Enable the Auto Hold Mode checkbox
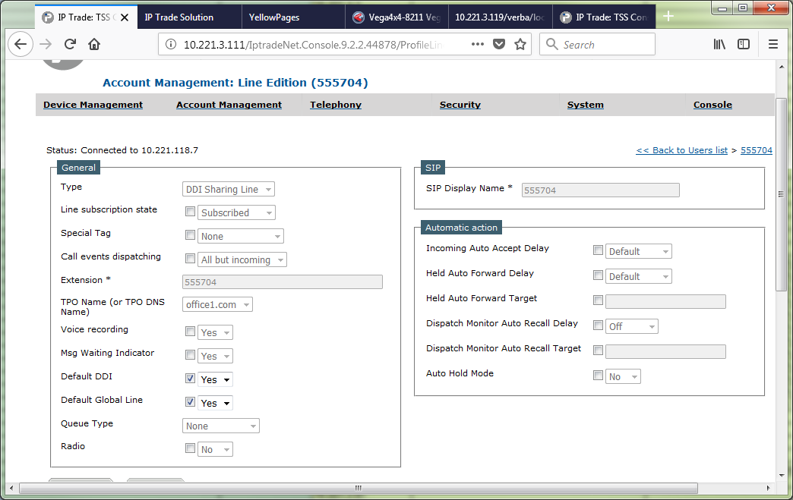The width and height of the screenshot is (793, 500). (598, 376)
